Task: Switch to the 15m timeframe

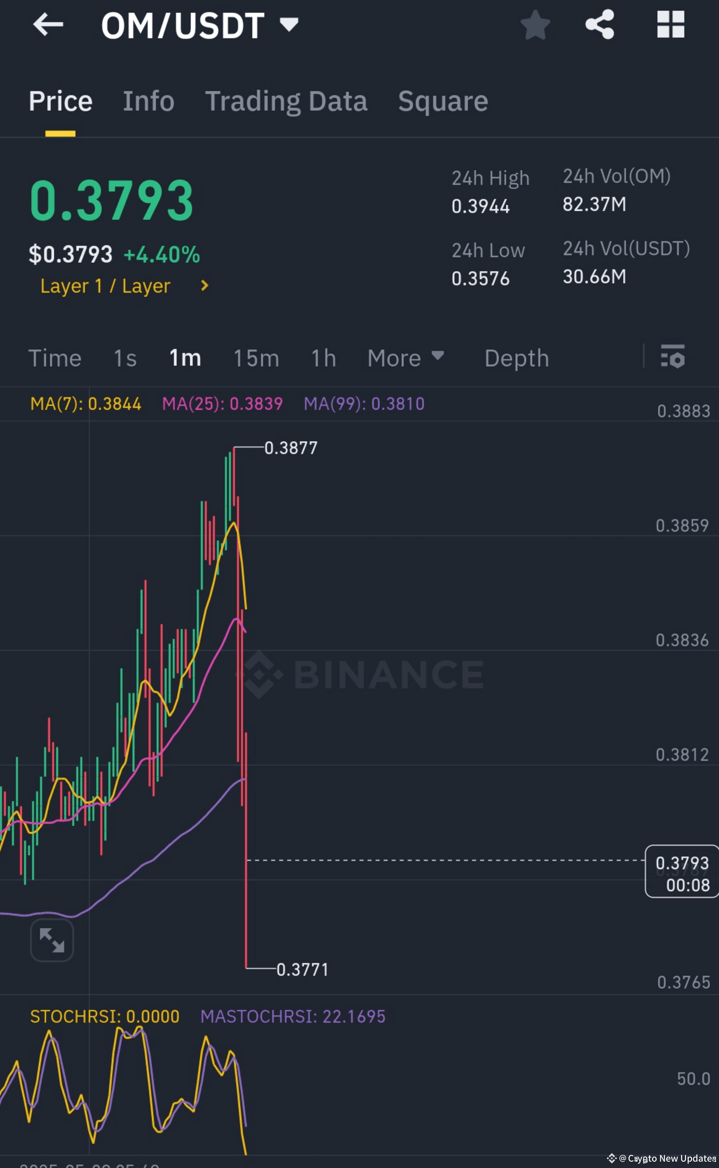Action: click(x=256, y=358)
